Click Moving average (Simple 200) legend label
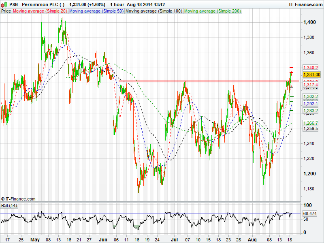 coord(212,11)
